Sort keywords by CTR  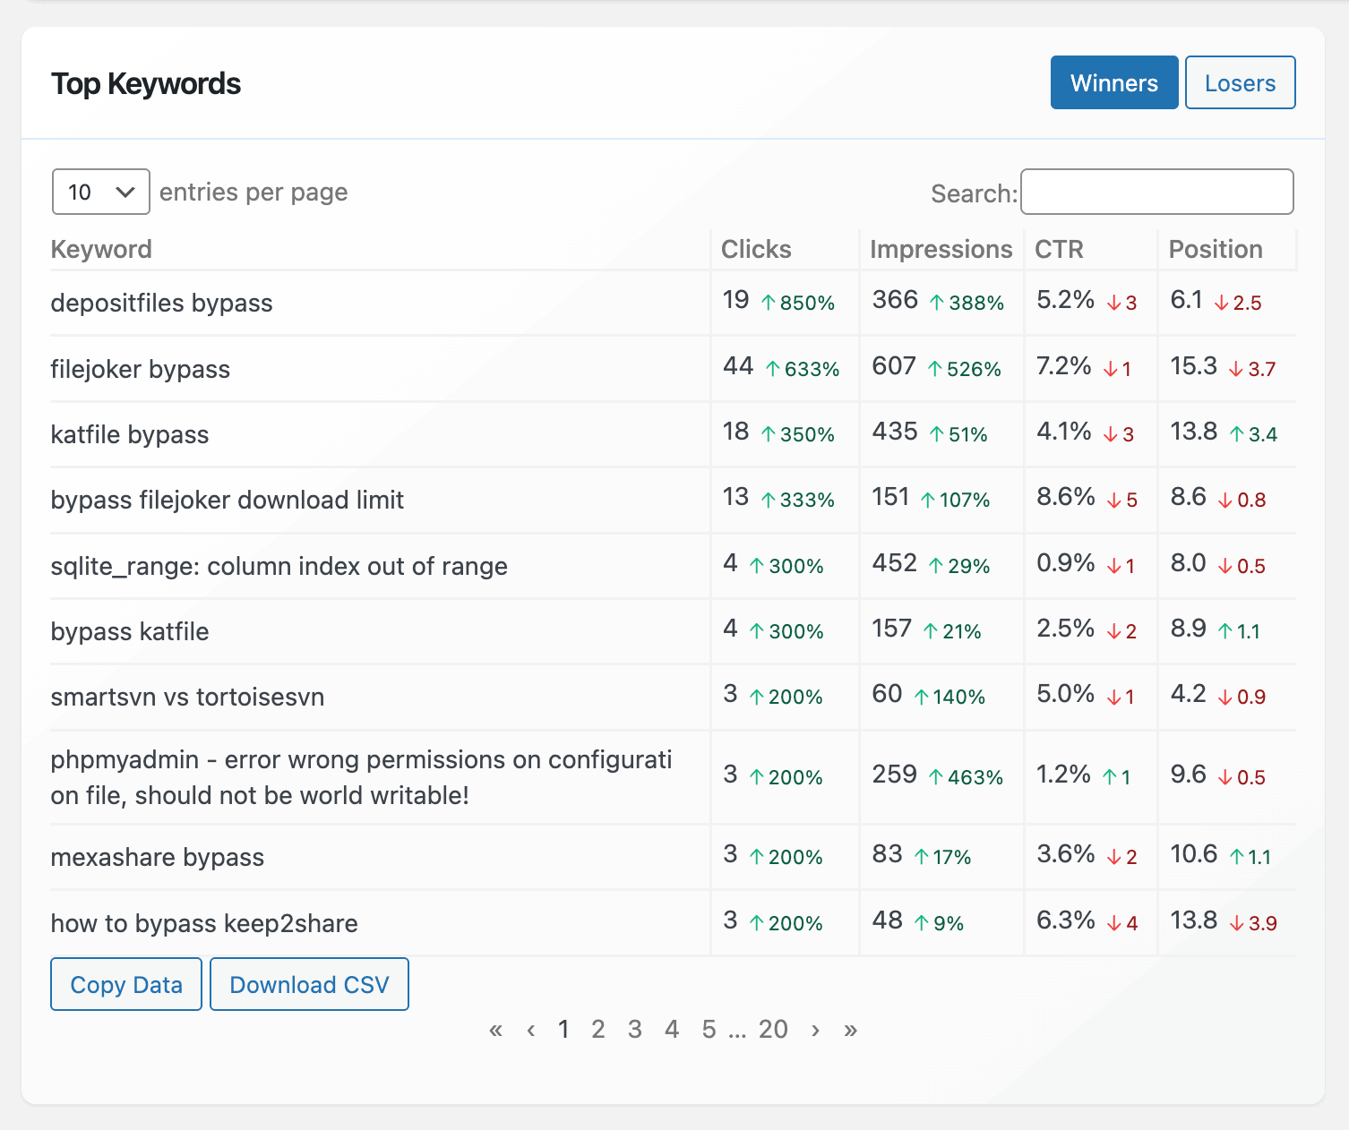point(1059,249)
